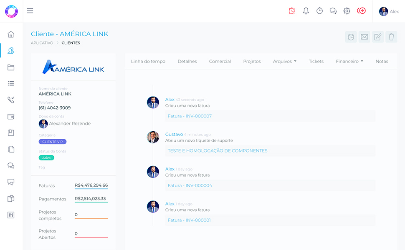Click the red plus quick-add icon

coord(361,11)
